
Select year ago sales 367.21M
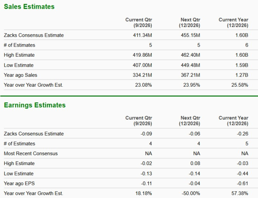pyautogui.click(x=190, y=75)
